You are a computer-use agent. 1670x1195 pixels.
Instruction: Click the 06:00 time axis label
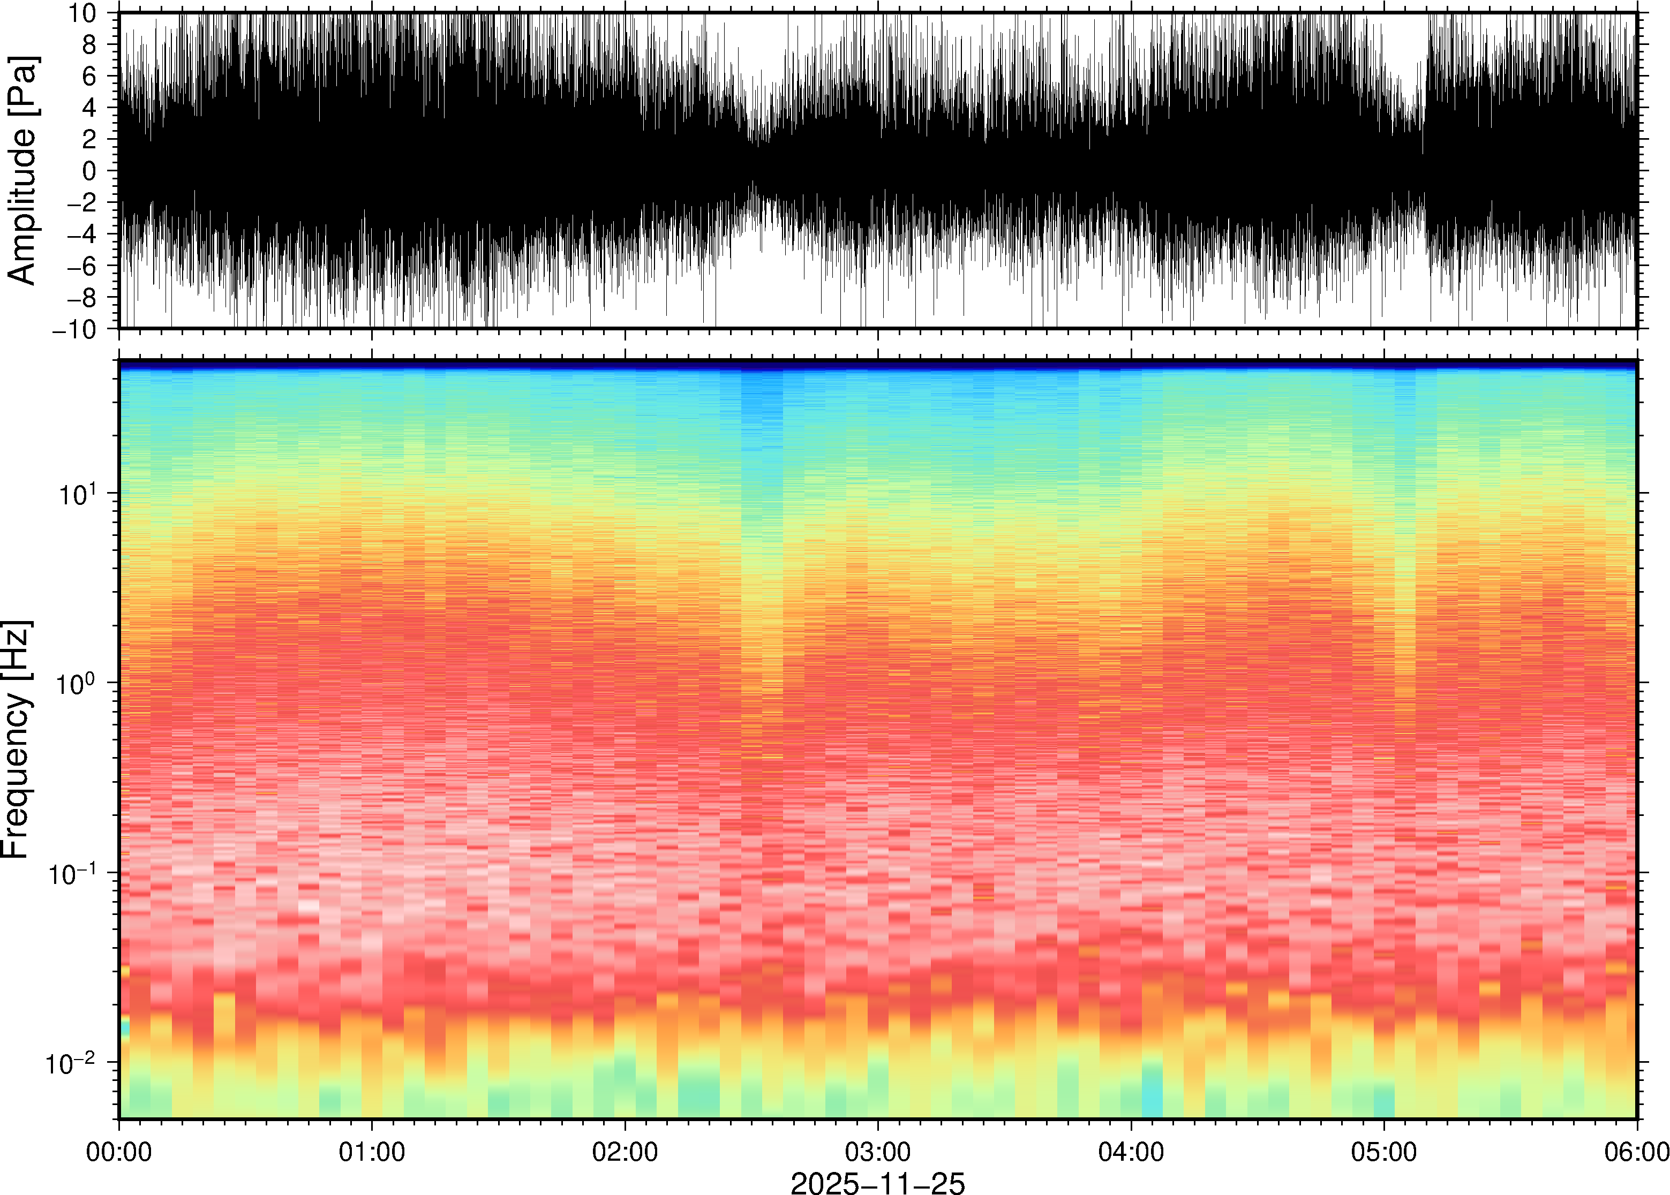click(1636, 1152)
